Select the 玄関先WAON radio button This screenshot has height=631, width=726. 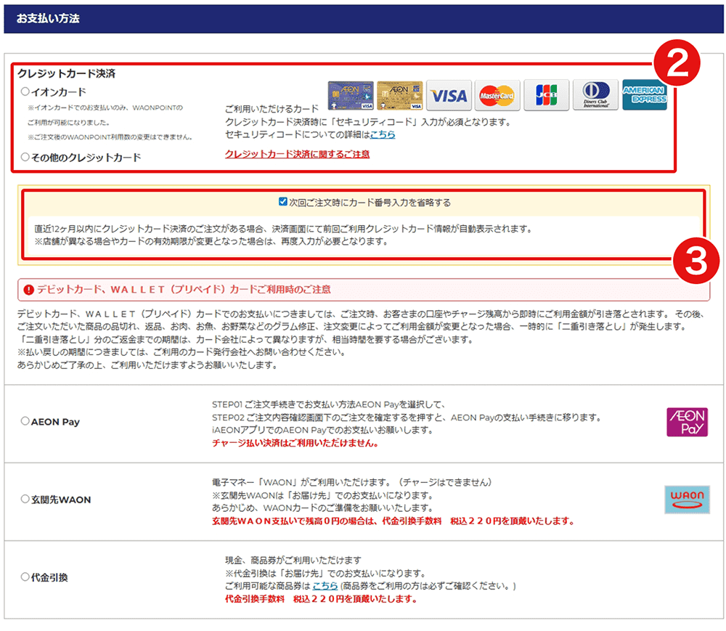click(x=25, y=500)
